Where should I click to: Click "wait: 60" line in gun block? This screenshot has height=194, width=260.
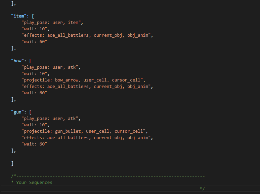coord(34,144)
